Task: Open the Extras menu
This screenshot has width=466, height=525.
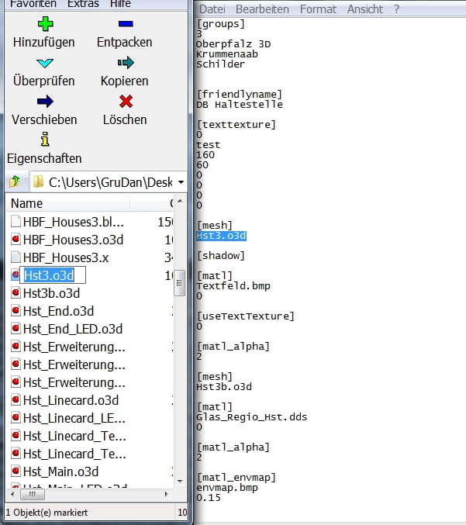Action: coord(83,4)
